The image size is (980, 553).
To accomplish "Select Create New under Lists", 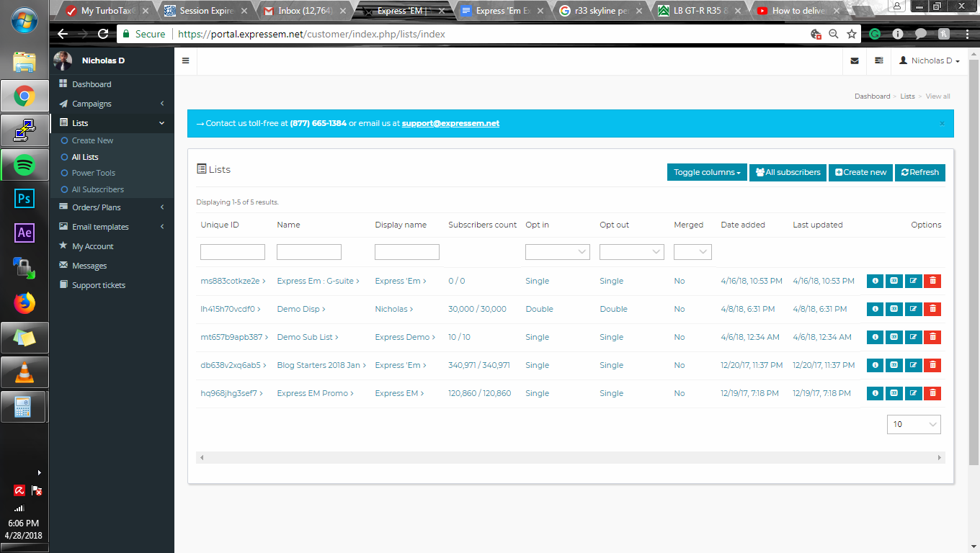I will click(92, 140).
